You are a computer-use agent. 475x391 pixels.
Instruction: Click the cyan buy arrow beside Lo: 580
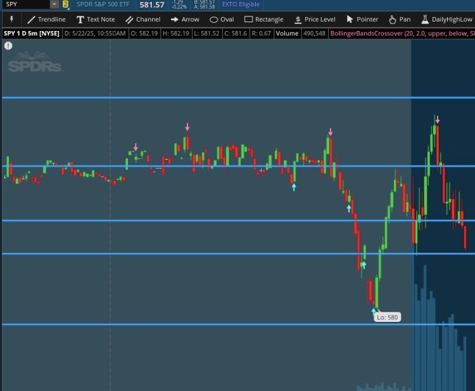click(374, 312)
